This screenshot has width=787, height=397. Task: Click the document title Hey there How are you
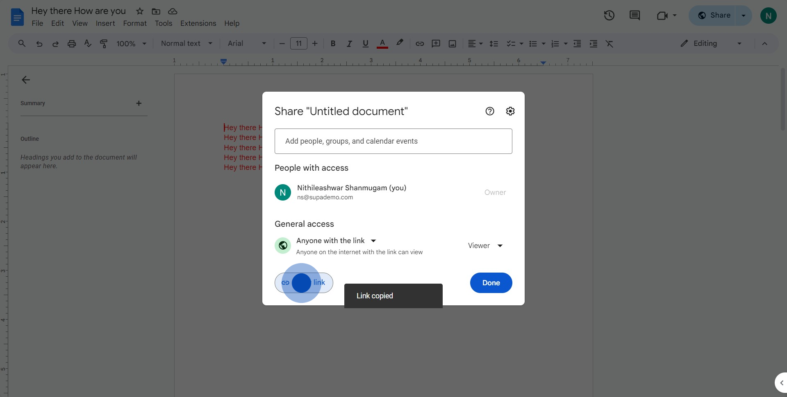pos(79,11)
